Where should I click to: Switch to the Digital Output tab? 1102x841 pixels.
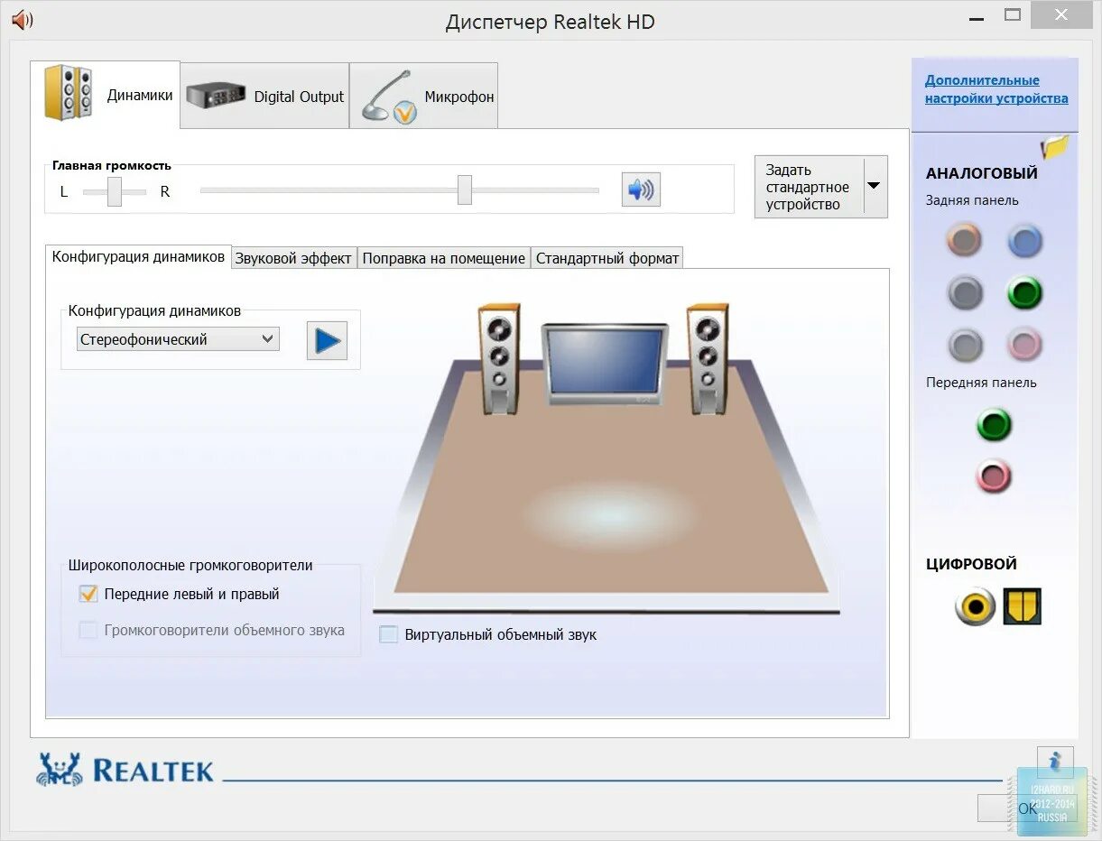264,96
